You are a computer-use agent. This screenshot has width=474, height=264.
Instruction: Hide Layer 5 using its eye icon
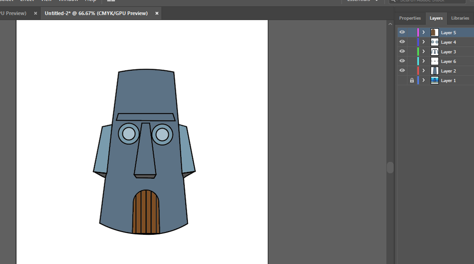click(402, 32)
